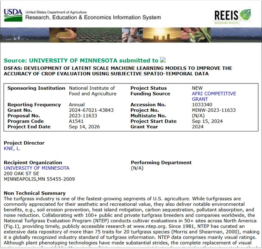Click the banner photo of hand holding grain
The image size is (262, 249).
pos(63,35)
